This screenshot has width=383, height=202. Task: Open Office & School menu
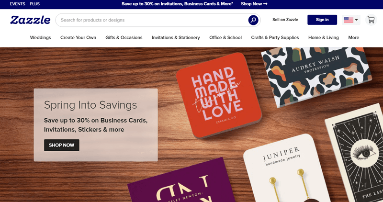[x=225, y=38]
